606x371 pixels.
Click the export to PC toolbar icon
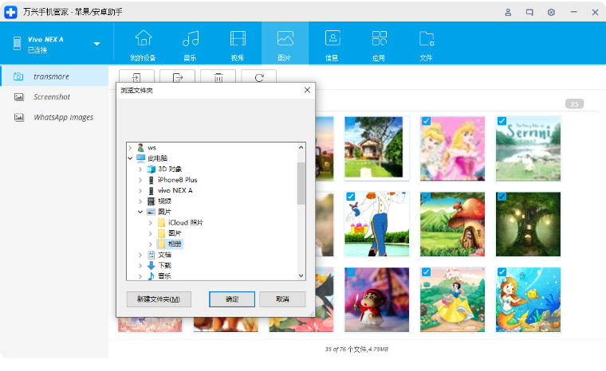[177, 77]
